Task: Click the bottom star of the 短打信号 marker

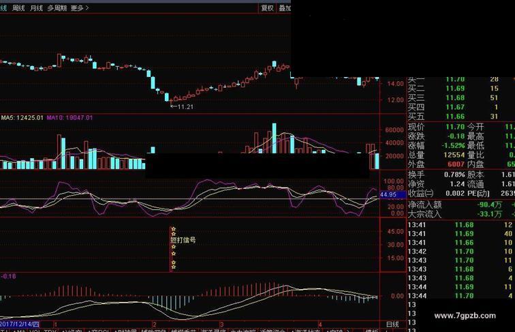Action: click(174, 267)
